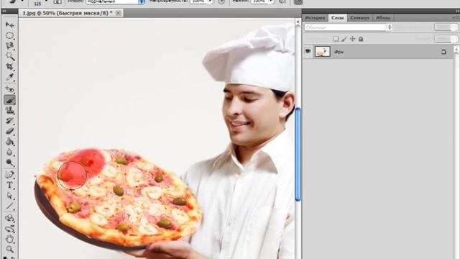Toggle lock all in layers panel
460x259 pixels.
[361, 39]
